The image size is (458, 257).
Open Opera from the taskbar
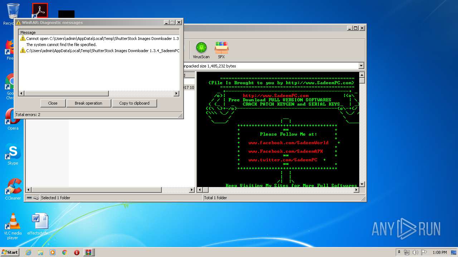click(77, 252)
